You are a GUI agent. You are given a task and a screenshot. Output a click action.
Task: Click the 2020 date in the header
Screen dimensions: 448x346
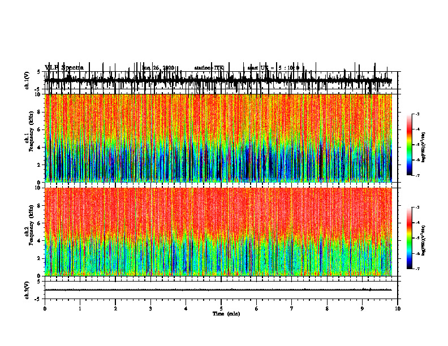[x=169, y=68]
